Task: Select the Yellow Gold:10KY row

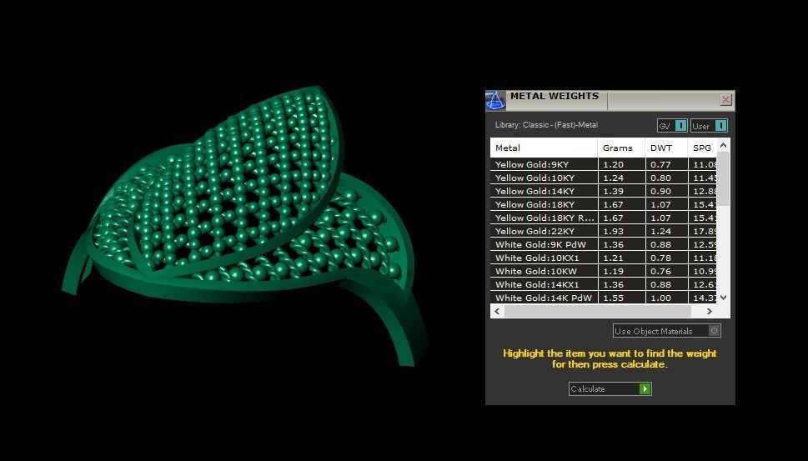Action: (x=604, y=178)
